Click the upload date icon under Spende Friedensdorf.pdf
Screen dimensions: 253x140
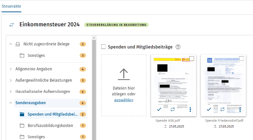tap(215, 126)
